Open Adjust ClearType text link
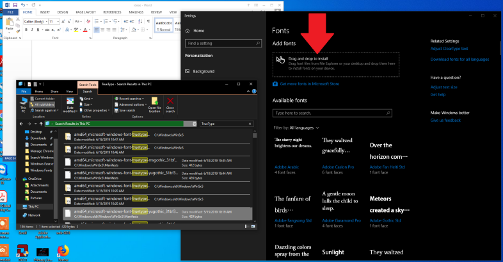The width and height of the screenshot is (503, 262). pyautogui.click(x=449, y=49)
